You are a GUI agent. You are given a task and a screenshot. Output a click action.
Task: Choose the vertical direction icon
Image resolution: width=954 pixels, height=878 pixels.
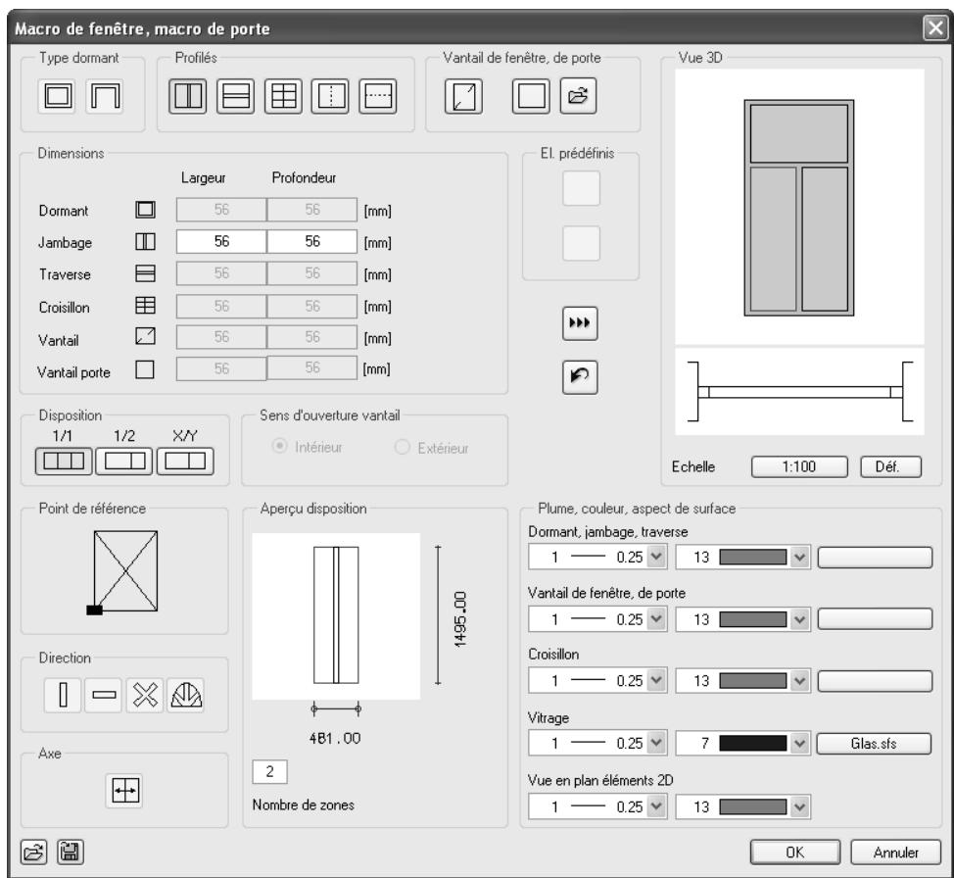tap(63, 695)
